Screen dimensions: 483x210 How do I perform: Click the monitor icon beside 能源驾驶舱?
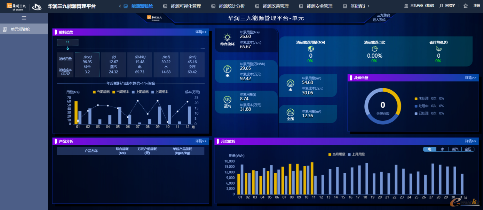tap(126, 6)
